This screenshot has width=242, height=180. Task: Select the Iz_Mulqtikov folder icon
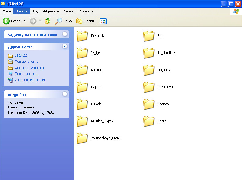click(x=149, y=53)
